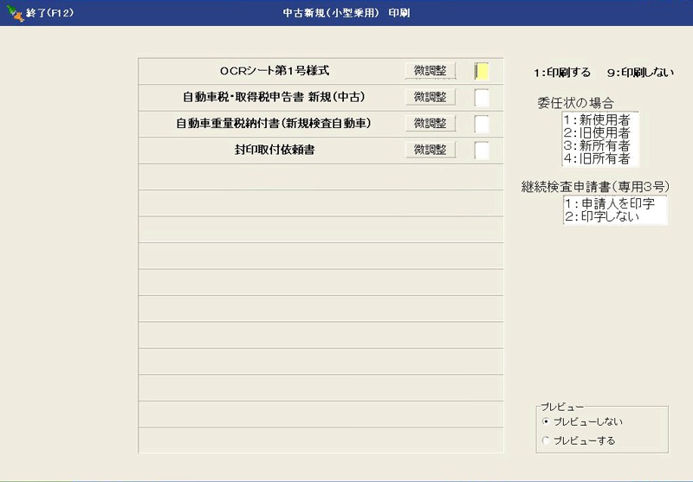Image resolution: width=693 pixels, height=482 pixels.
Task: Click the exit icon beside 終了(F12)
Action: 15,13
